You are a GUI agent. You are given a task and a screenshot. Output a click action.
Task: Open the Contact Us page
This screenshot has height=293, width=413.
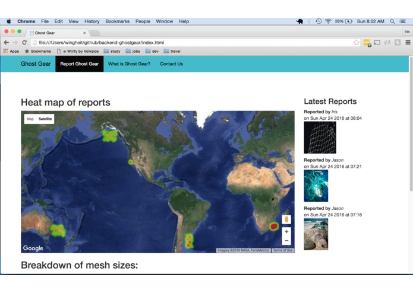tap(171, 63)
